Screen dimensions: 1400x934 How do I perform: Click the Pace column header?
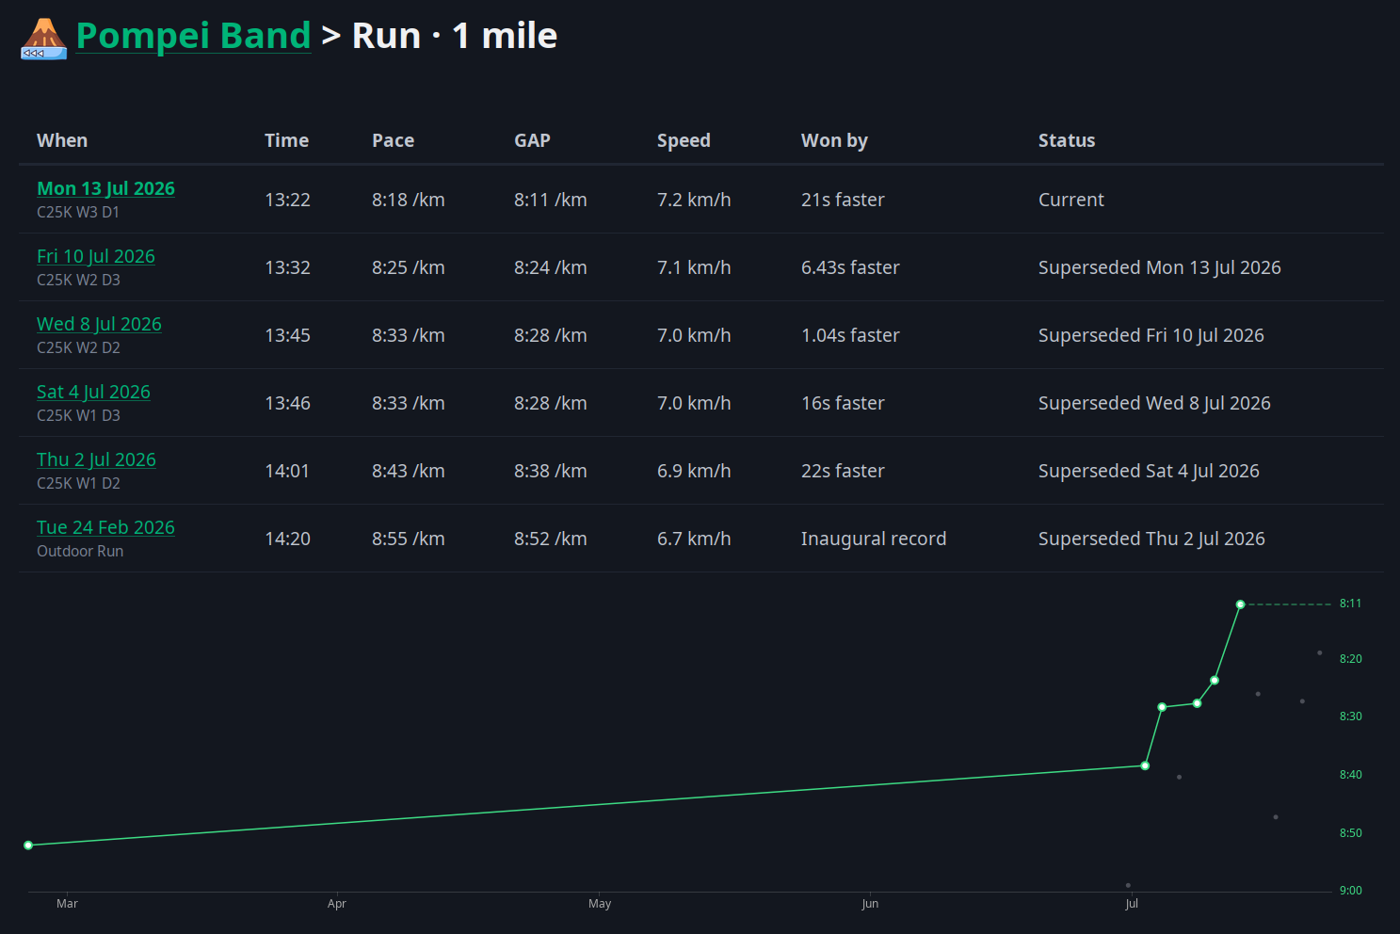click(393, 140)
